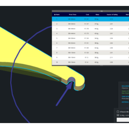This screenshot has width=129, height=129.
Task: Click the '4 hours 46' print duration text
Action: pos(124,112)
